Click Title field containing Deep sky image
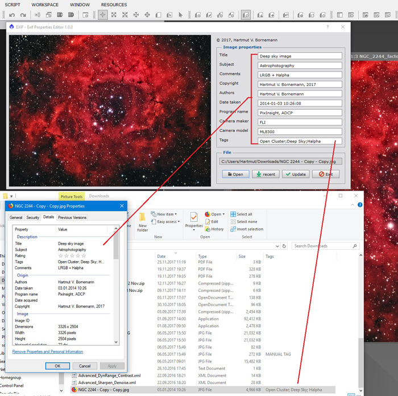This screenshot has width=398, height=396. tap(300, 56)
